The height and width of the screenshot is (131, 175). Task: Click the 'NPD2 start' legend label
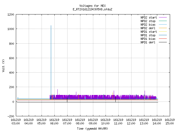click(149, 17)
